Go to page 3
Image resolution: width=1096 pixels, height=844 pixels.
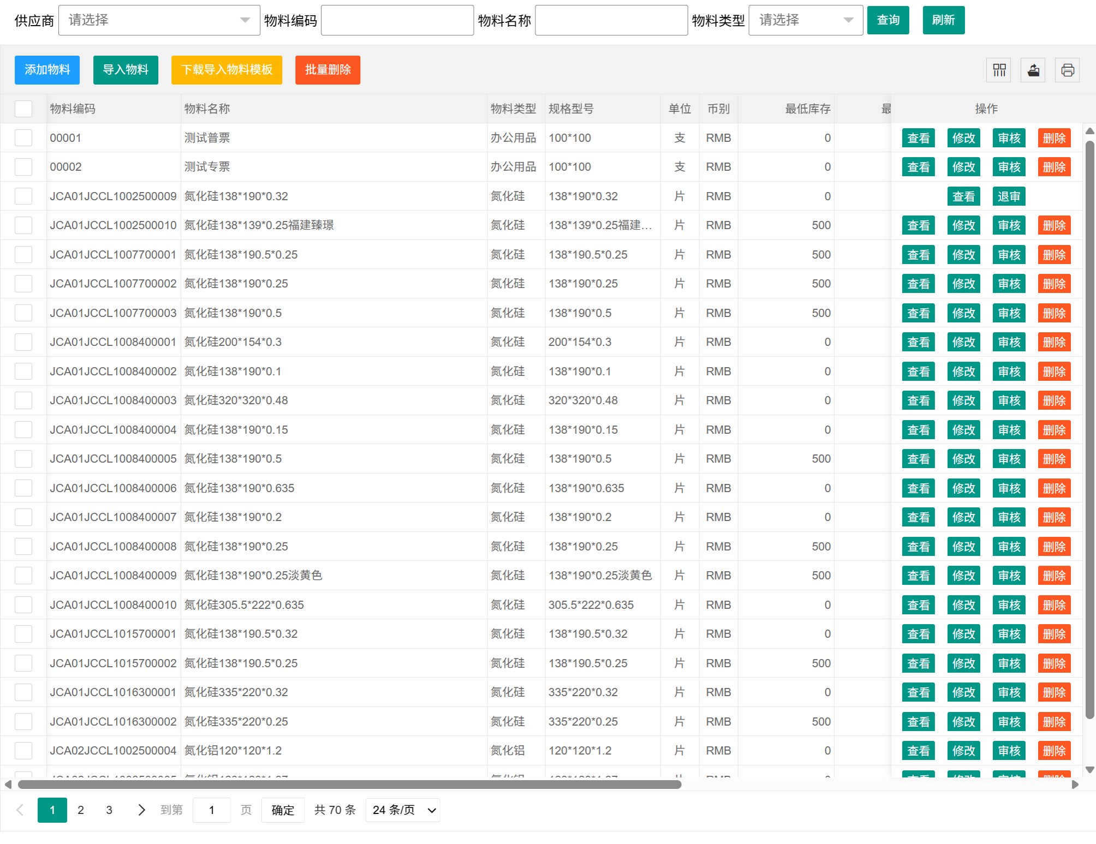point(109,810)
